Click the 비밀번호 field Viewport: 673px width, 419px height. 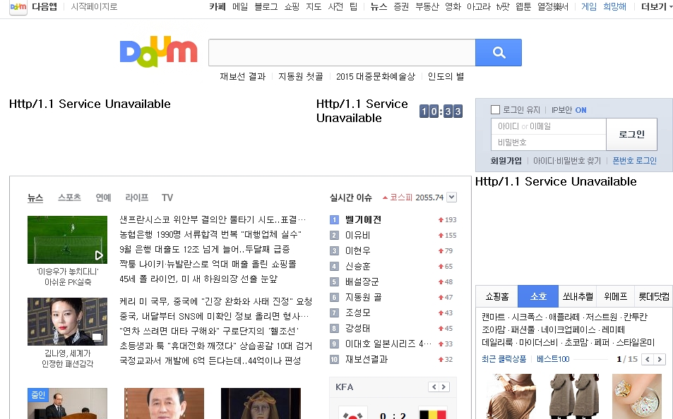click(x=549, y=142)
